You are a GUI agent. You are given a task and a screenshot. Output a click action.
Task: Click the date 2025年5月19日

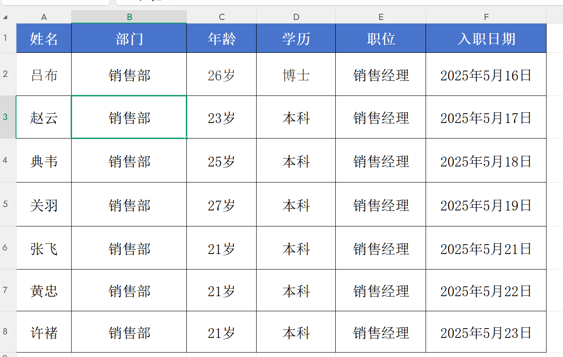click(x=486, y=204)
